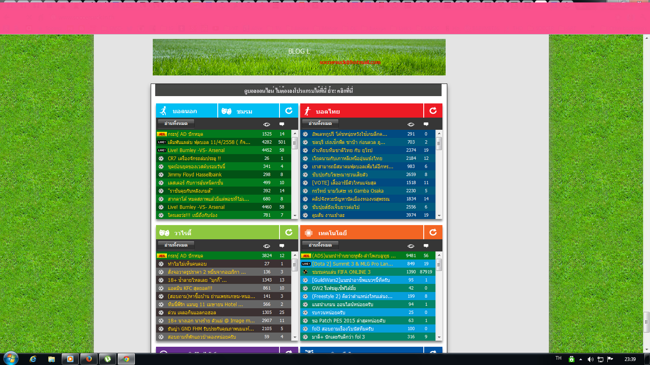Screen dimensions: 650x365
Task: Click the ball icon beside 'GW2' thread
Action: point(305,288)
